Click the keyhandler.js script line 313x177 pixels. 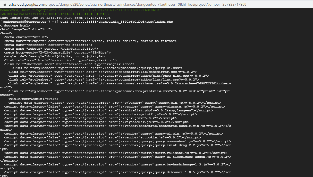click(x=96, y=122)
